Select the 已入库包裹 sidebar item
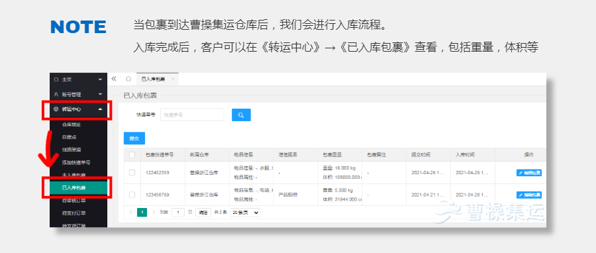 point(78,187)
